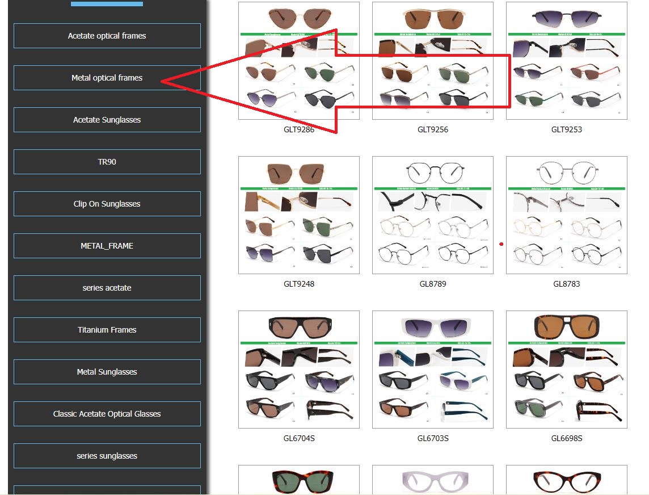Open Titanium Frames category
This screenshot has height=495, width=649.
107,330
